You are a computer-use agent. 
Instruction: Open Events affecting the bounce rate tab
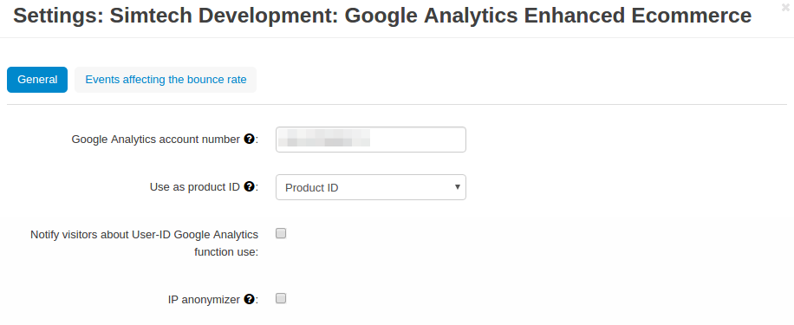pos(166,80)
